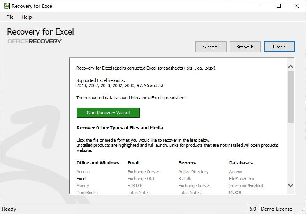Click the Databases column heading
Viewport: 306px width, 214px height.
(x=241, y=163)
